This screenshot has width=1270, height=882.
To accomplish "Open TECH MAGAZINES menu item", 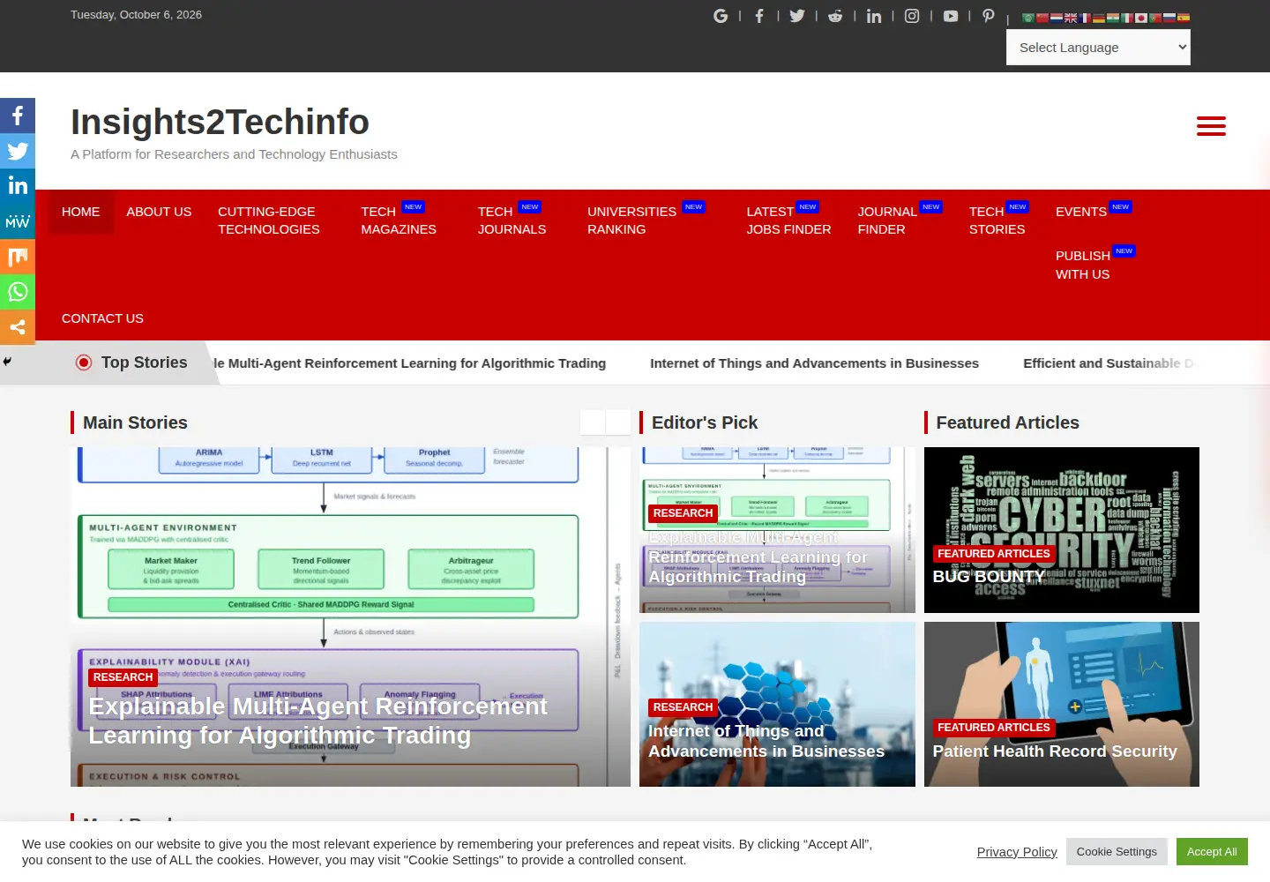I will click(399, 220).
